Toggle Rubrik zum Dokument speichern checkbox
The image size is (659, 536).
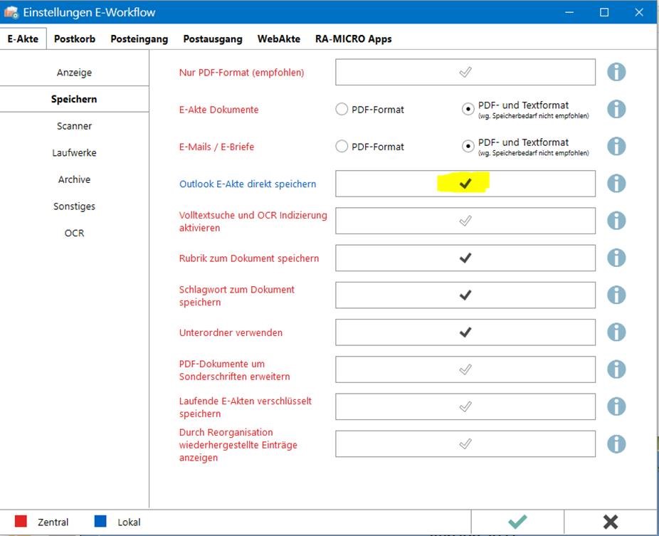(465, 258)
